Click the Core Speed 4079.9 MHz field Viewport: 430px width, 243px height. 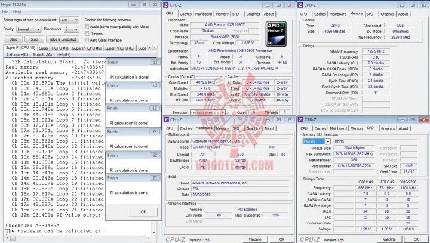tap(205, 82)
